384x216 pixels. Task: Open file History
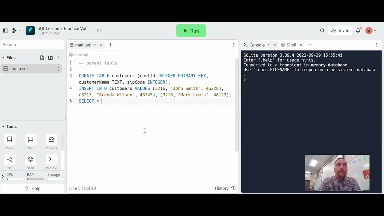point(225,188)
